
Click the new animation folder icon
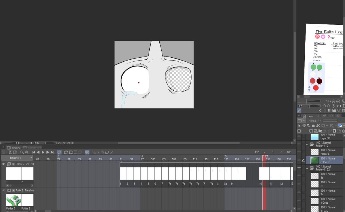66,152
